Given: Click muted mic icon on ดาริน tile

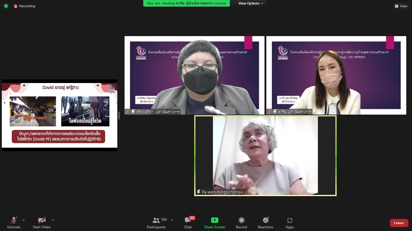Looking at the screenshot, I should click(x=269, y=112).
